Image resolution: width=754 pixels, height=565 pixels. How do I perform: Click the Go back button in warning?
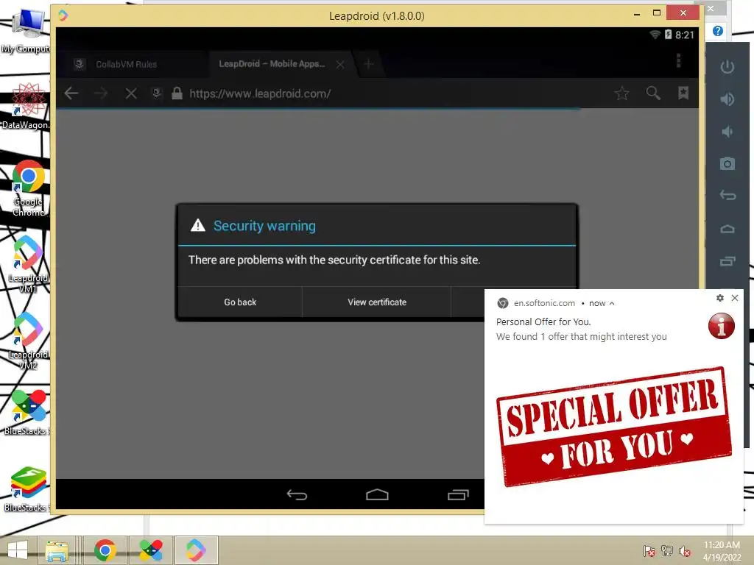point(240,302)
